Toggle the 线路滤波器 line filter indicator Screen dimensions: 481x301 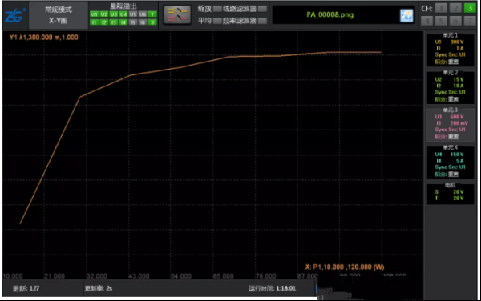point(262,9)
